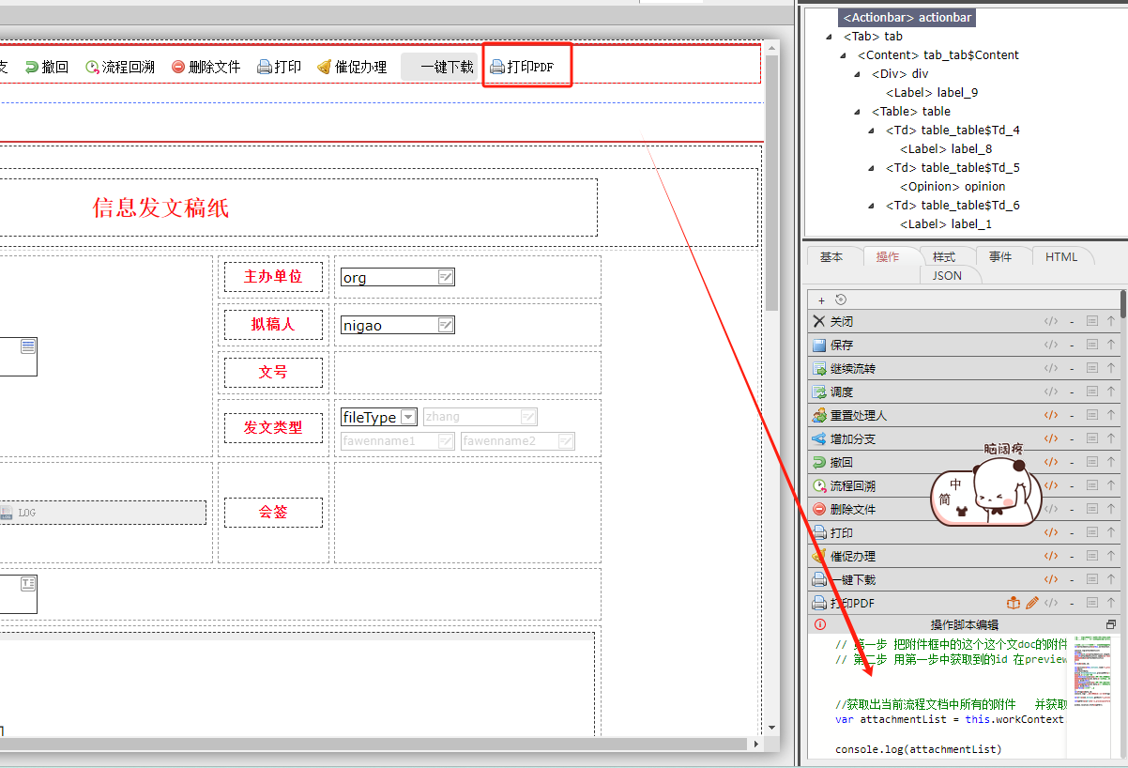Open script editor for 保存 operation

click(1051, 345)
